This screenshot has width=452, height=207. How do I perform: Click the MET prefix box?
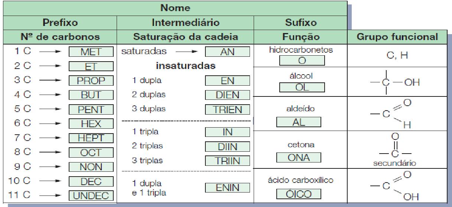pos(91,53)
